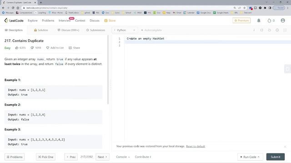Click the Paused profile button
The height and width of the screenshot is (163, 291).
click(279, 8)
